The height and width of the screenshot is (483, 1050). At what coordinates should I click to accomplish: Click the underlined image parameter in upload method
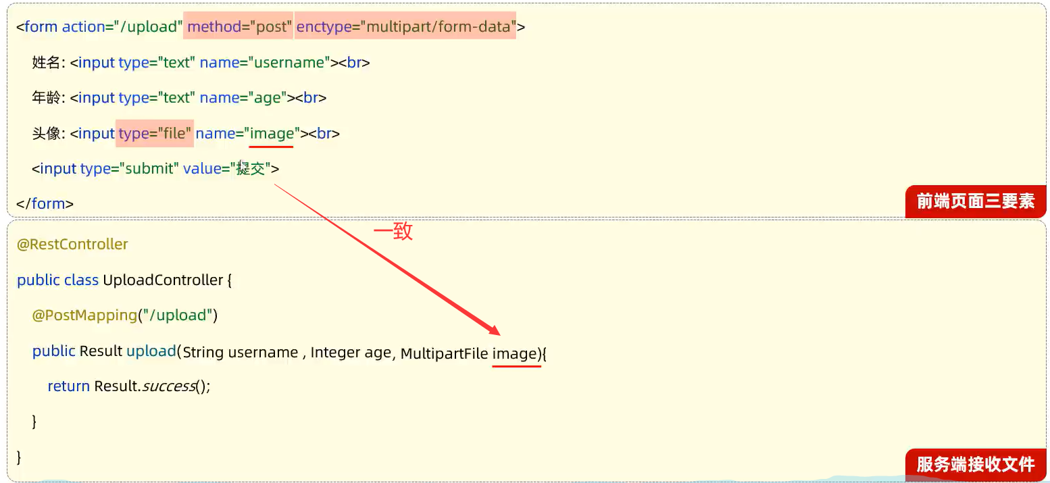point(515,353)
